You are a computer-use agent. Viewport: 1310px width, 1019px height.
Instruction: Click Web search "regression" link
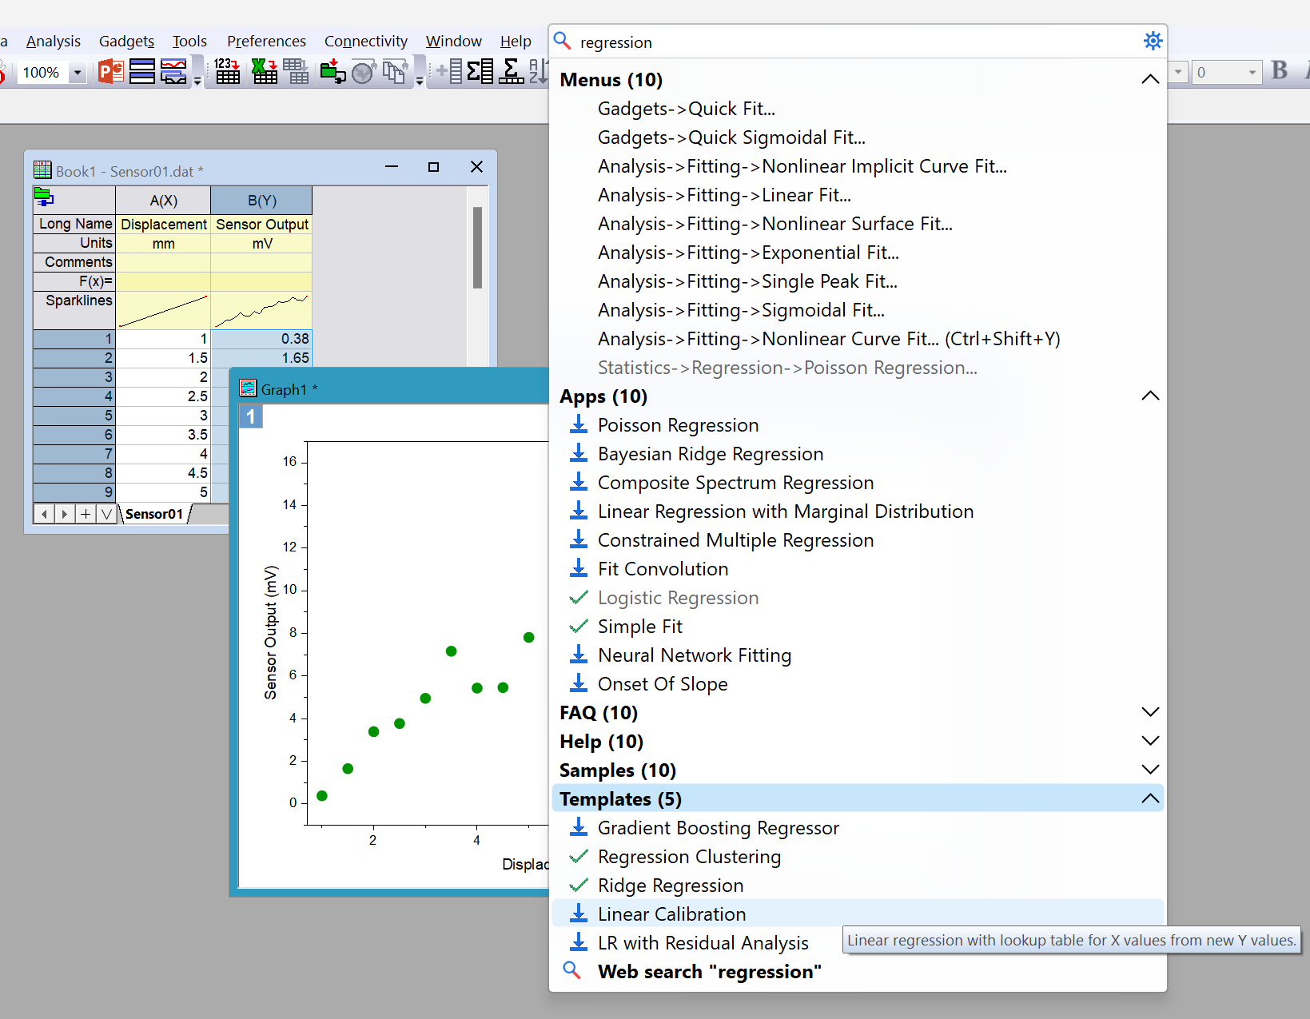[x=709, y=972]
